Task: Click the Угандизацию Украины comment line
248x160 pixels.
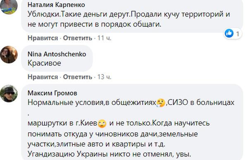Action: point(109,154)
